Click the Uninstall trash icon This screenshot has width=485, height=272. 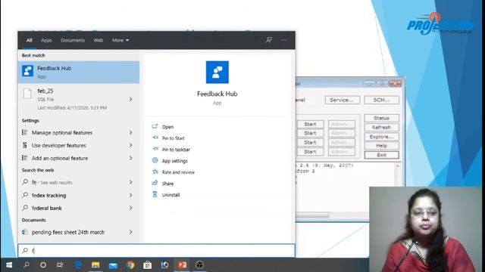[155, 194]
